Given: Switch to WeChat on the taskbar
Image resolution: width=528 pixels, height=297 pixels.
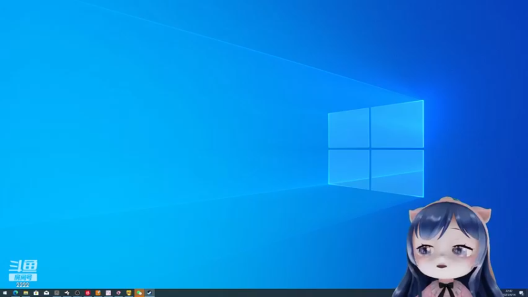Looking at the screenshot, I should pyautogui.click(x=139, y=293).
